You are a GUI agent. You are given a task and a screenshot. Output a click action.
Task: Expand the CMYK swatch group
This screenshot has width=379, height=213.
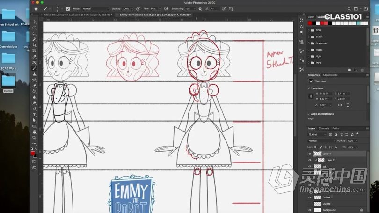pos(309,37)
